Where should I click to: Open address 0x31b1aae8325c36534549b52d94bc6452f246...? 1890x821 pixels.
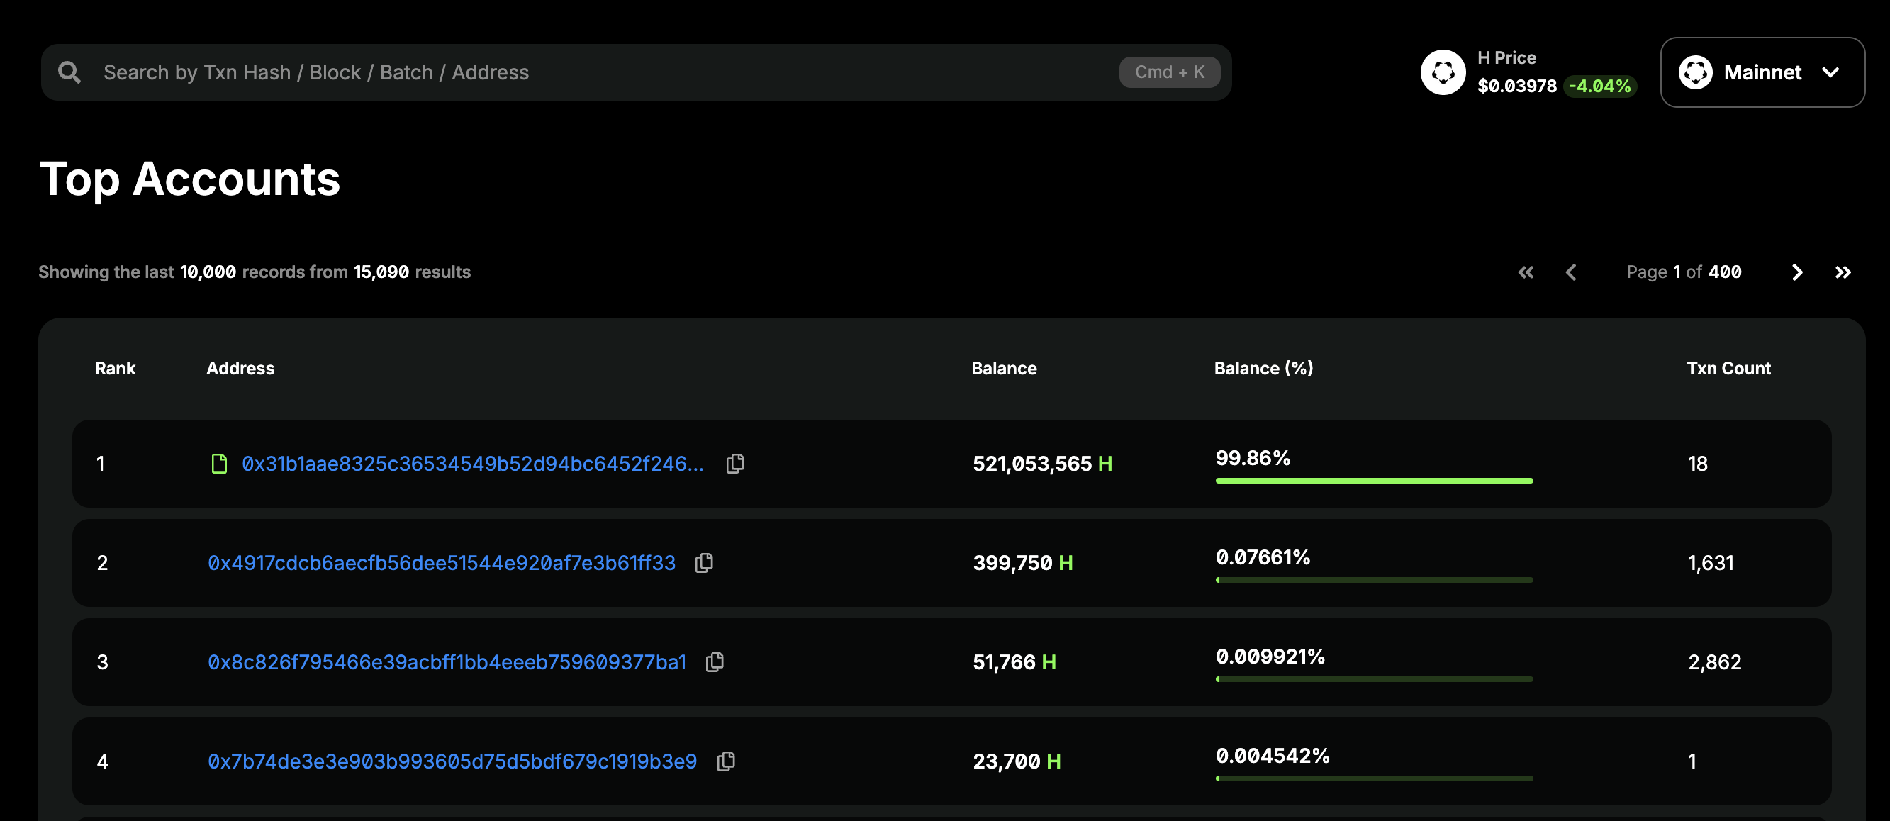pos(472,464)
